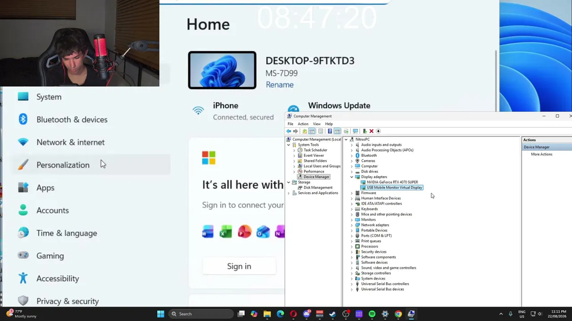572x321 pixels.
Task: Open Microsoft Edge from the taskbar
Action: pos(280,314)
